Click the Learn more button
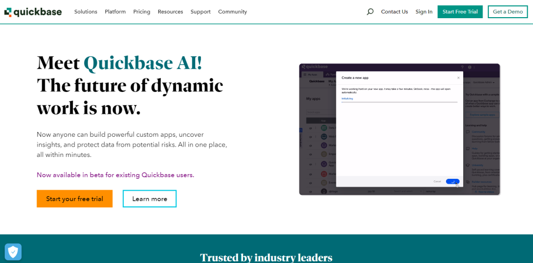Screen dimensions: 533x263 coord(149,199)
